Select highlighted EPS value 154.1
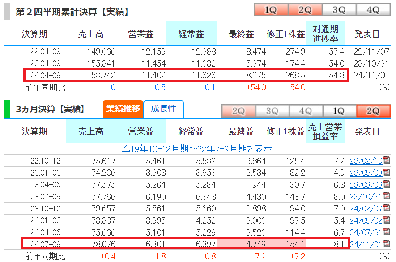 pyautogui.click(x=295, y=244)
